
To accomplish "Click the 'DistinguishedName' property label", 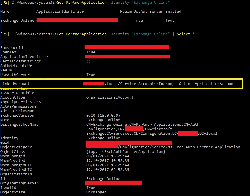I will pos(20,124).
